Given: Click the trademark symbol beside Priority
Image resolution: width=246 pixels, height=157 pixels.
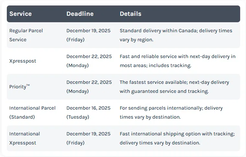Looking at the screenshot, I should pyautogui.click(x=28, y=85).
